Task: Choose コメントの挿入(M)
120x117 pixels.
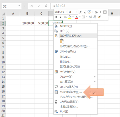Action: [x=75, y=87]
